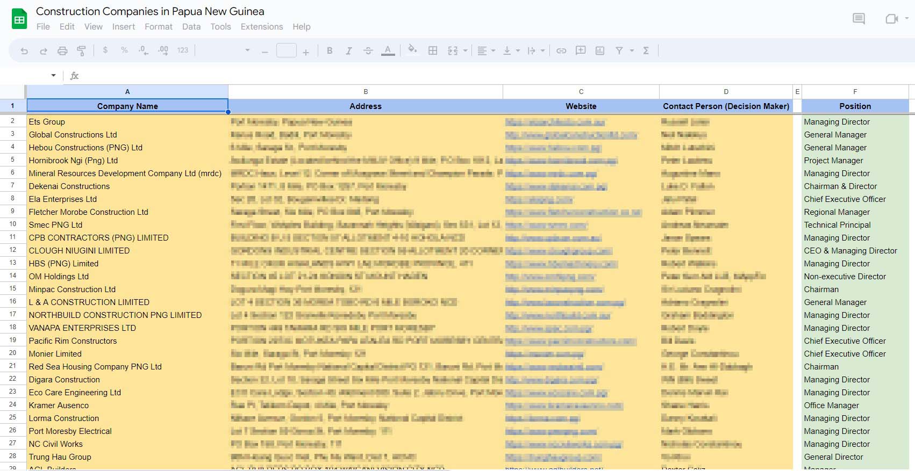Click the Office Manager cell
Image resolution: width=915 pixels, height=471 pixels.
click(x=855, y=405)
